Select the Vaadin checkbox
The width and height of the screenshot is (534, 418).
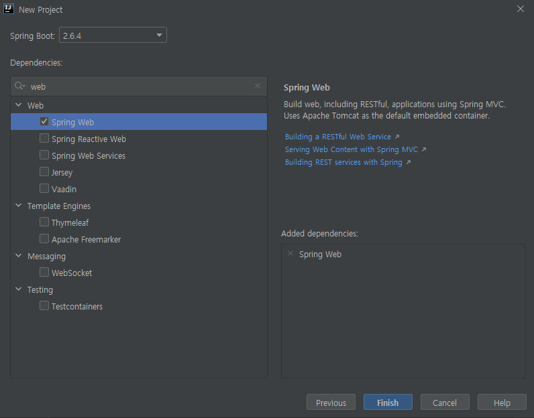pos(44,188)
